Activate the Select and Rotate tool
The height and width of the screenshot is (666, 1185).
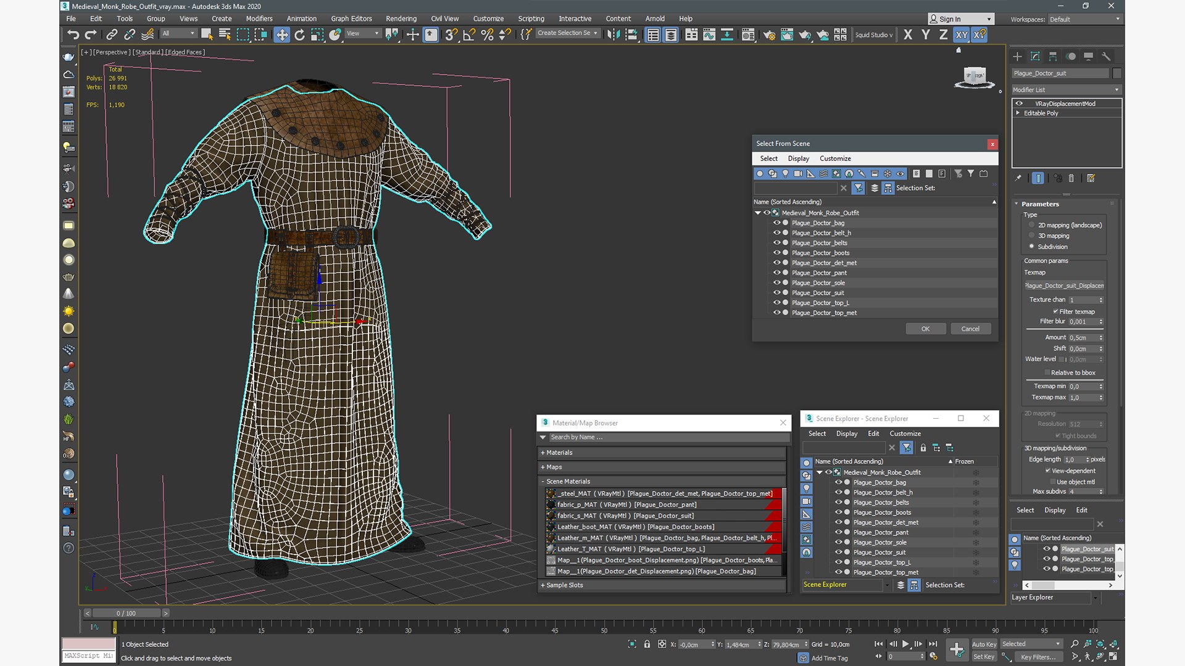point(299,35)
